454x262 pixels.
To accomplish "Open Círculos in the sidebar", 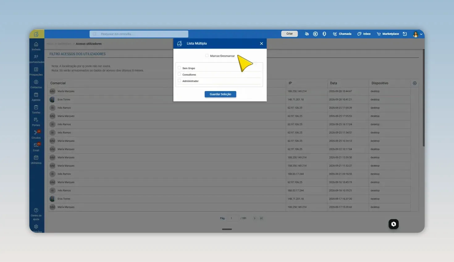I will pyautogui.click(x=36, y=134).
